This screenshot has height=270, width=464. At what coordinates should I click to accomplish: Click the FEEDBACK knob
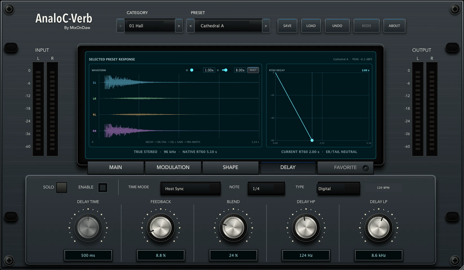click(x=161, y=228)
